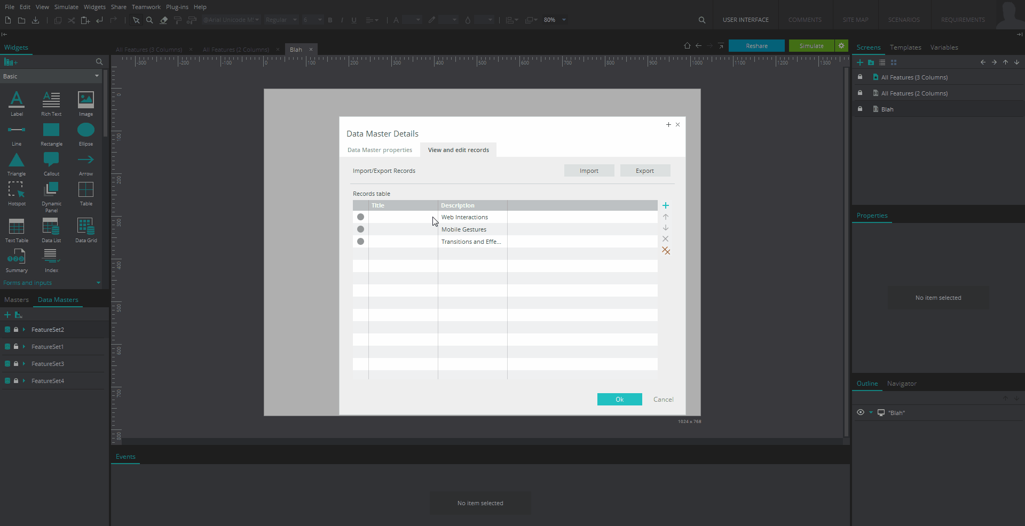Click the Summary widget icon
Image resolution: width=1025 pixels, height=526 pixels.
click(17, 258)
